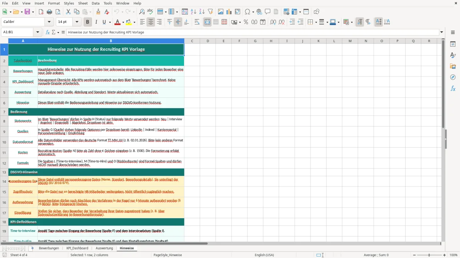Click zoom in plus button
Viewport: 460px width, 258px height.
(x=445, y=255)
